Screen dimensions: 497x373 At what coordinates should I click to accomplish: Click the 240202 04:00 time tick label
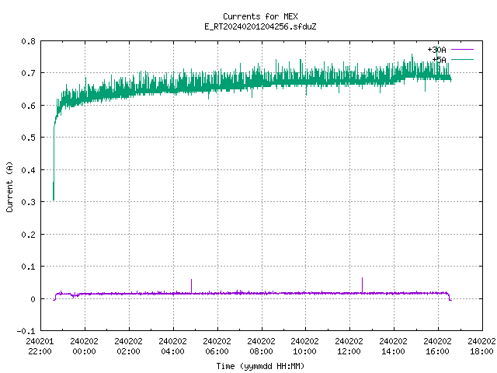coord(172,347)
